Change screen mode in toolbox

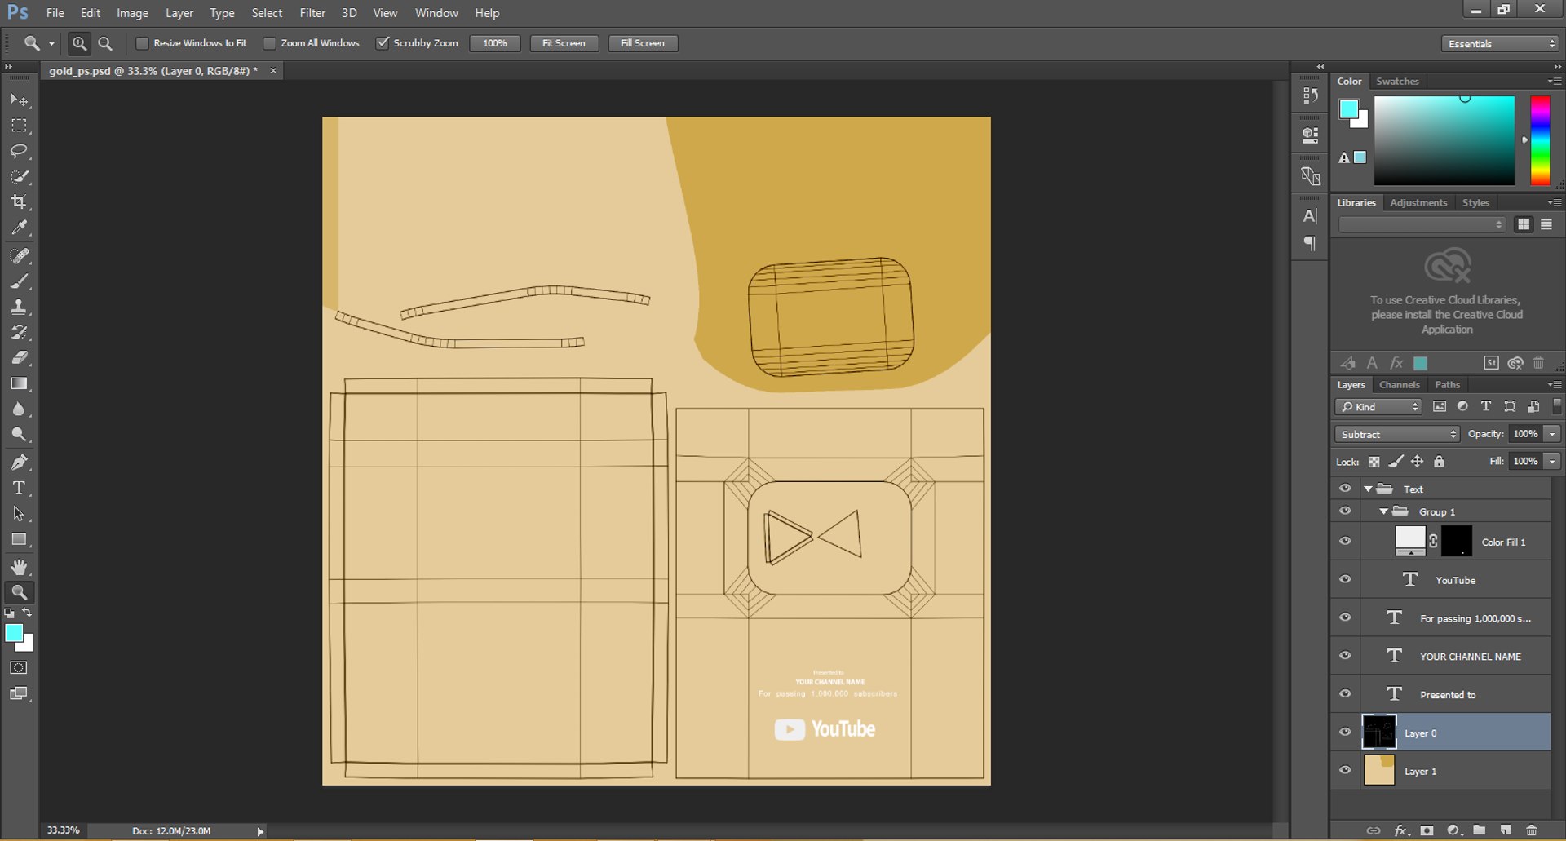point(19,694)
